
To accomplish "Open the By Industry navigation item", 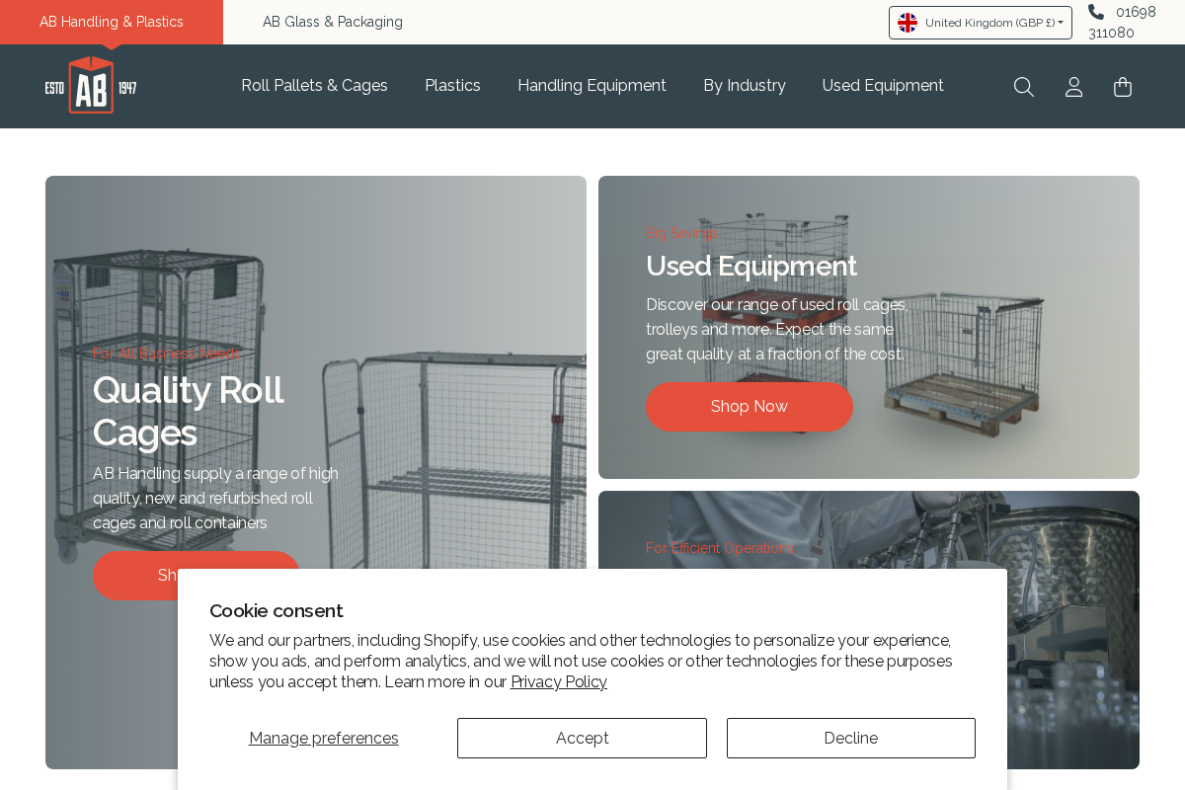I will 744,86.
